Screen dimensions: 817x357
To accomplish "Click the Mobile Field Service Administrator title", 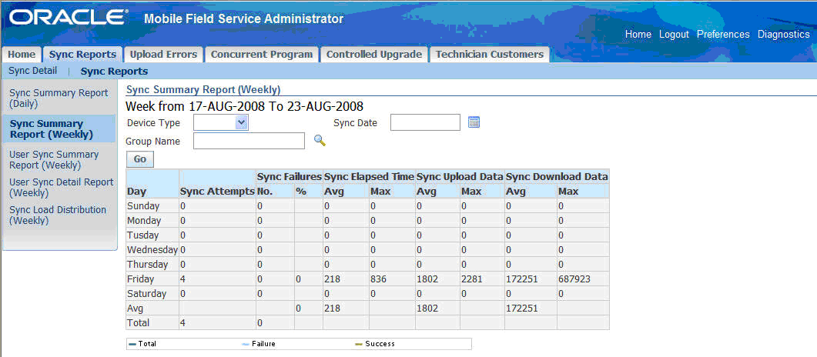I will click(244, 19).
